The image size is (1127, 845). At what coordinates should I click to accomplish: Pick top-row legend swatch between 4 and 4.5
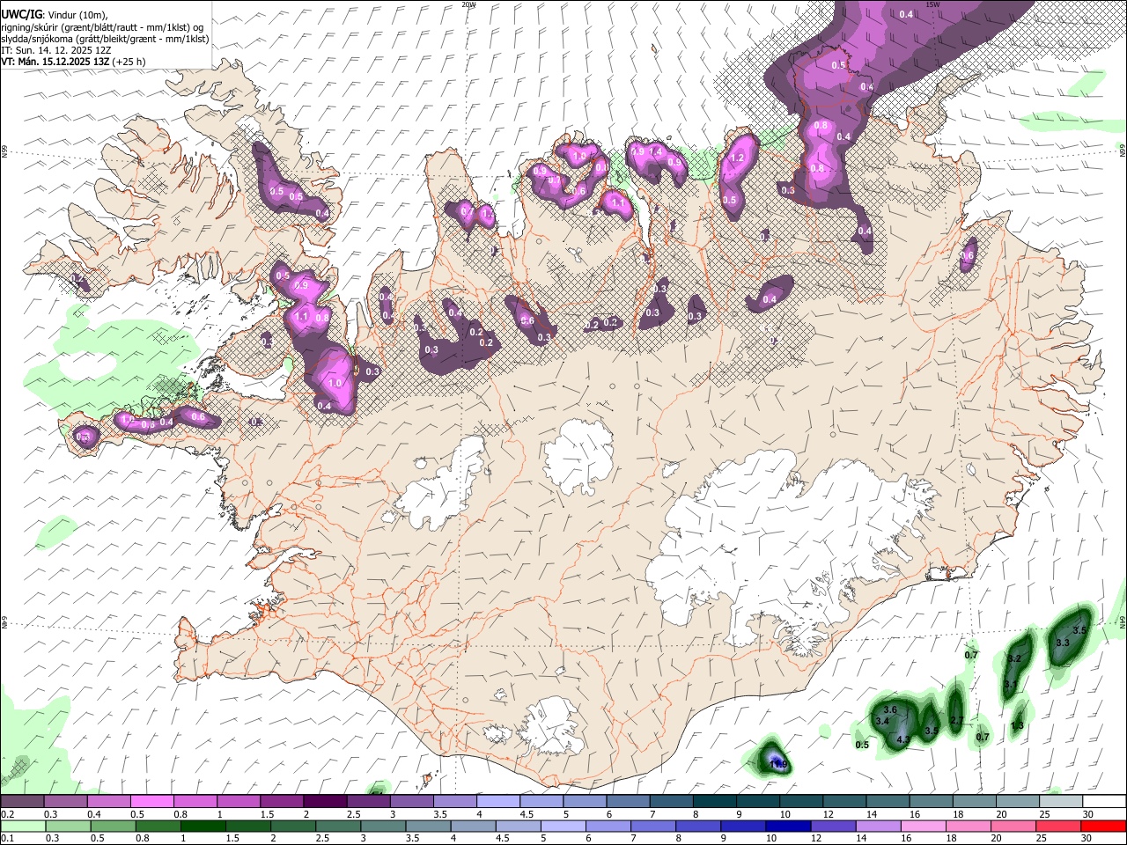point(499,801)
